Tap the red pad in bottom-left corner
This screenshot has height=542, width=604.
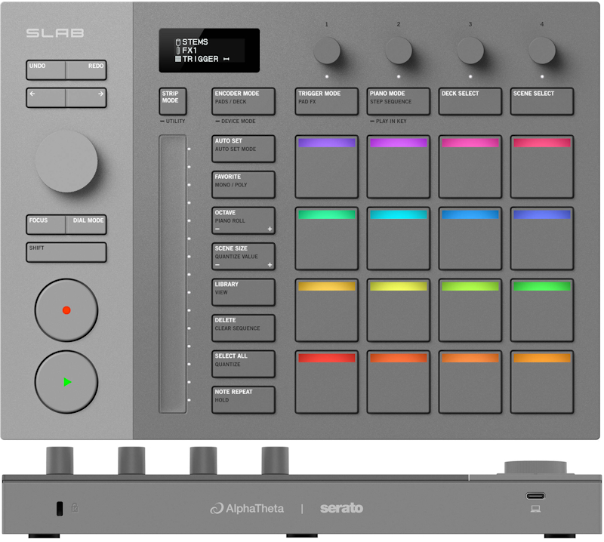pyautogui.click(x=326, y=381)
